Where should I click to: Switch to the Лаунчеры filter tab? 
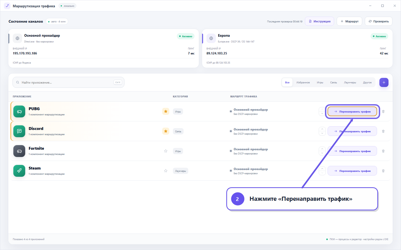click(x=350, y=82)
